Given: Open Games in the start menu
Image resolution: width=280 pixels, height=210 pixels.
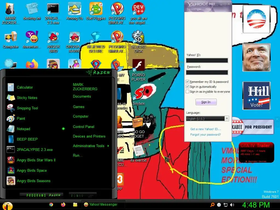Looking at the screenshot, I should pyautogui.click(x=78, y=107).
